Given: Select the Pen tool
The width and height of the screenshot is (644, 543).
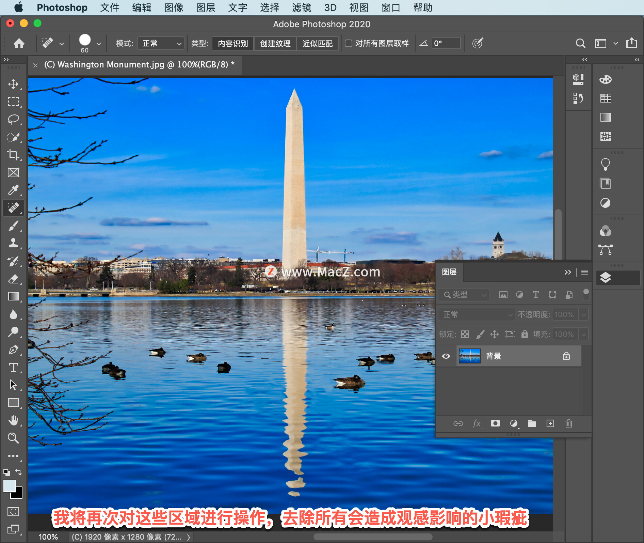Looking at the screenshot, I should [13, 350].
